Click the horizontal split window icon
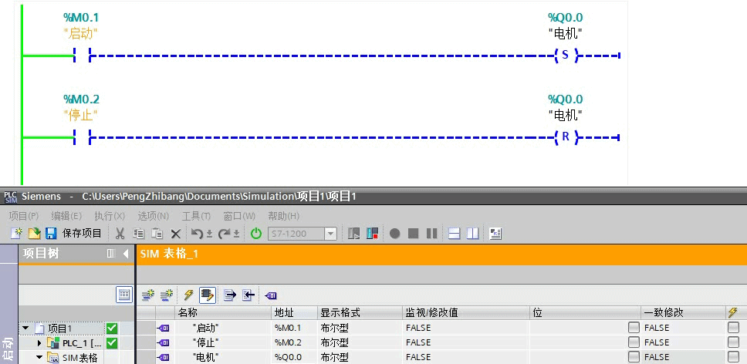Image resolution: width=747 pixels, height=364 pixels. coord(455,234)
